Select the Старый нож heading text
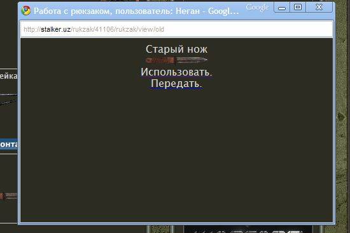Image resolution: width=350 pixels, height=233 pixels. (x=176, y=50)
